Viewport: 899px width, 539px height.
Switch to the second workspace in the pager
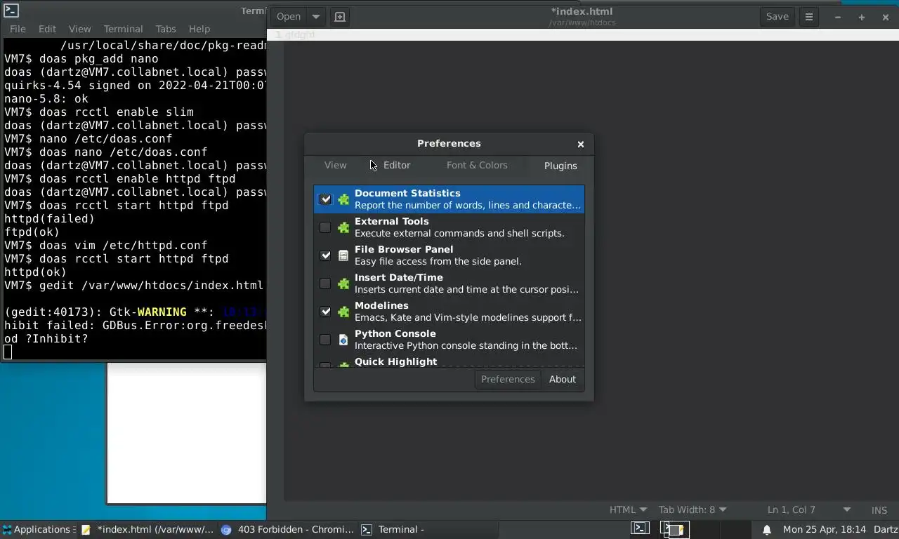coord(674,529)
